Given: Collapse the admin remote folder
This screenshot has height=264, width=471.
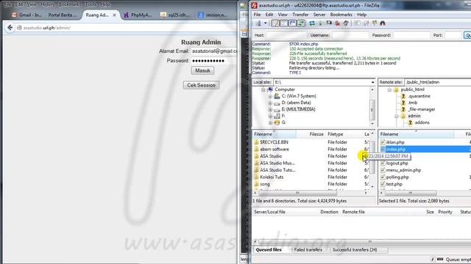Looking at the screenshot, I should pos(397,116).
